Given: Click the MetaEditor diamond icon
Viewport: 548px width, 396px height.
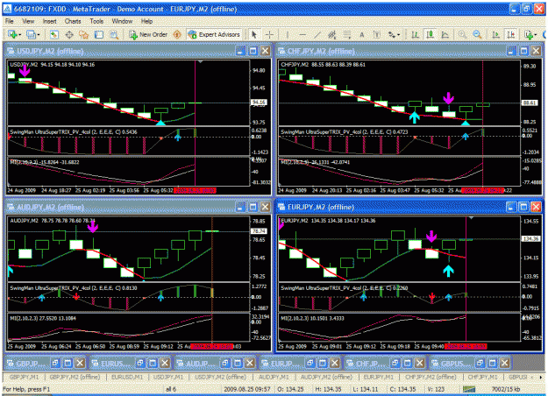Looking at the screenshot, I should (x=177, y=34).
